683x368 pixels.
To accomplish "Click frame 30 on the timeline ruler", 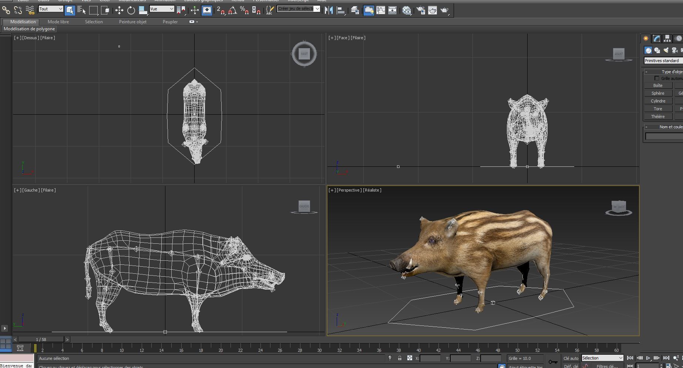I will pos(319,350).
